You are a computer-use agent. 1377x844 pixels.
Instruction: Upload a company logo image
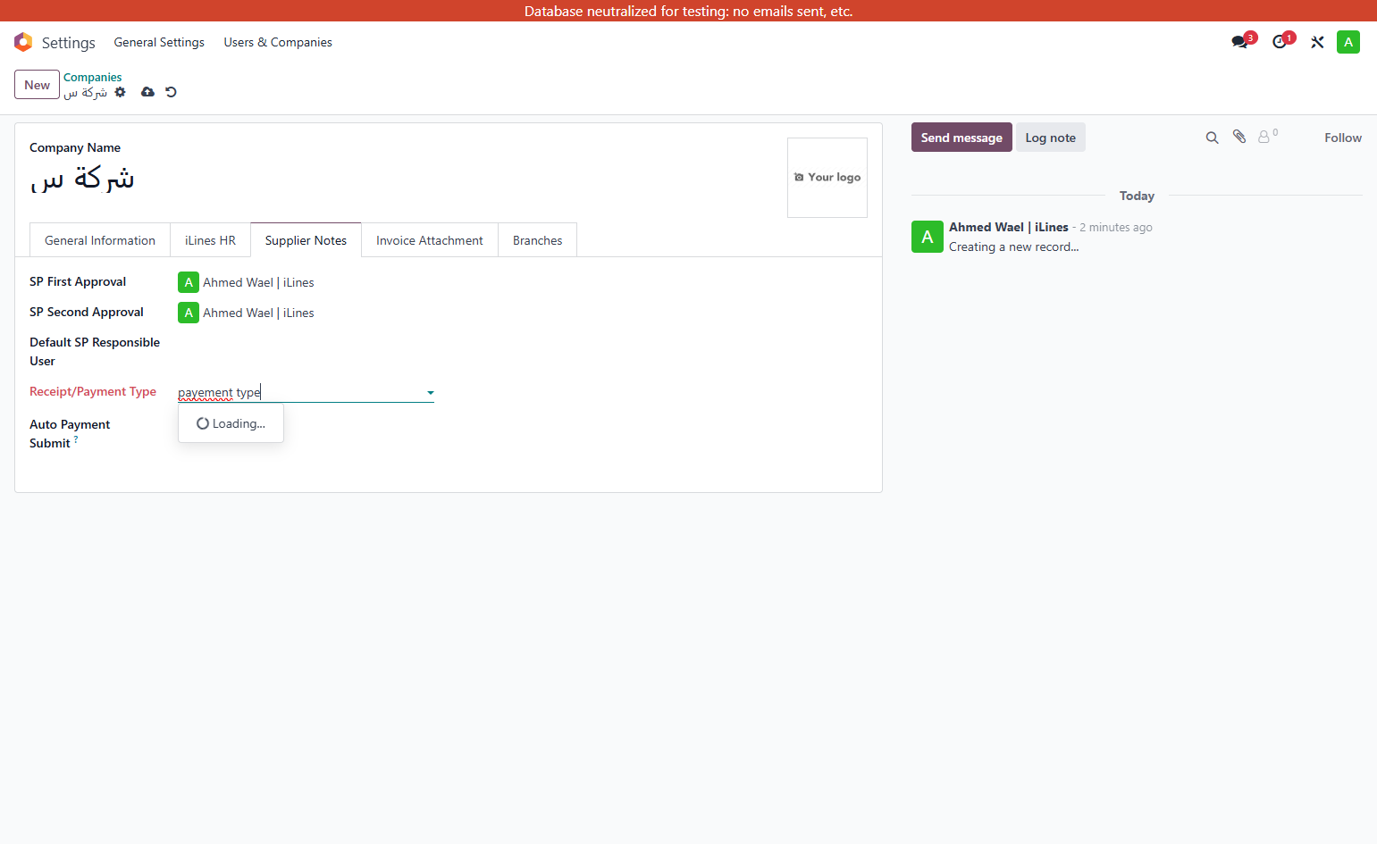[x=827, y=178]
